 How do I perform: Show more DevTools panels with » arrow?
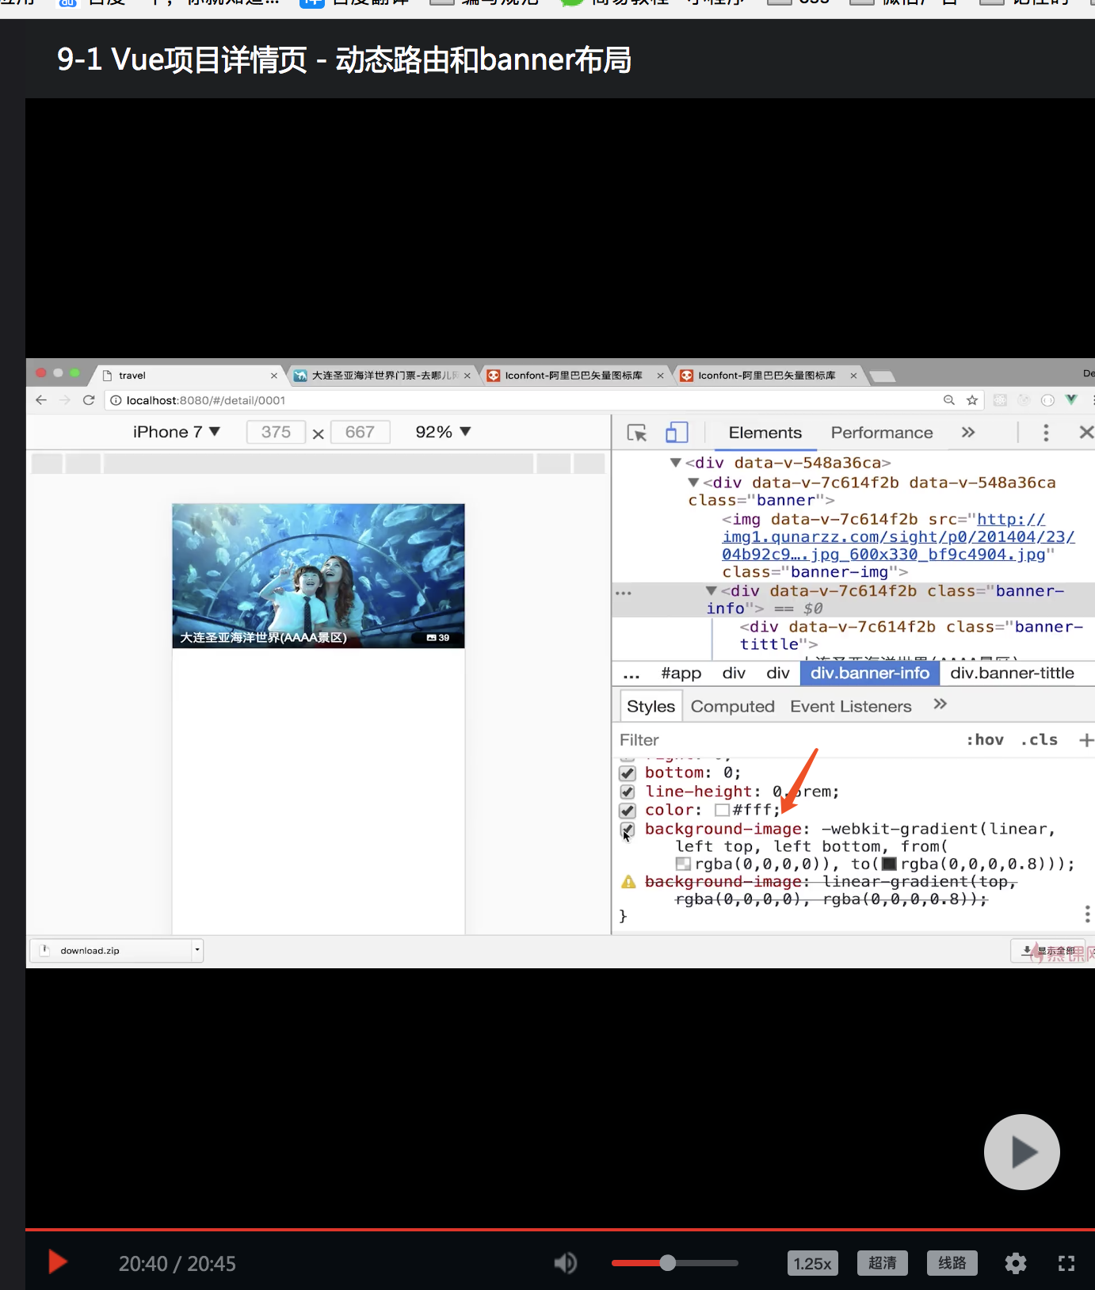click(967, 432)
